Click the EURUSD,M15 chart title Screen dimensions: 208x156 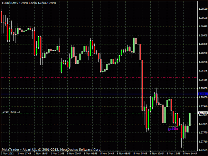click(x=10, y=3)
